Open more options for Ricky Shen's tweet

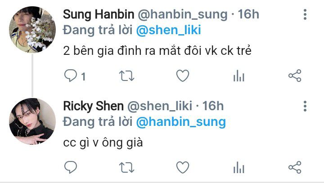[x=305, y=106]
